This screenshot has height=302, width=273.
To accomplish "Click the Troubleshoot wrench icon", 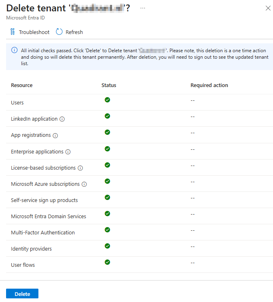I will [13, 32].
